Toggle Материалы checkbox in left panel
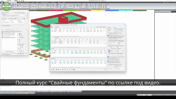176x99 pixels. point(2,19)
